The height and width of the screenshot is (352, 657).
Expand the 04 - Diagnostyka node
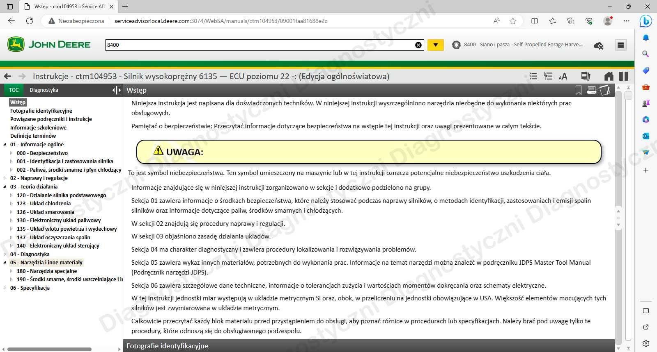(5, 254)
